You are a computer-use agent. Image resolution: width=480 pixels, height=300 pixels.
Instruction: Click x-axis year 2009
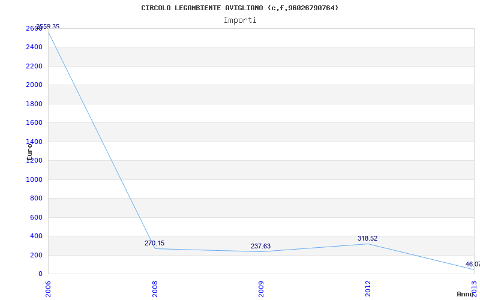pyautogui.click(x=261, y=289)
